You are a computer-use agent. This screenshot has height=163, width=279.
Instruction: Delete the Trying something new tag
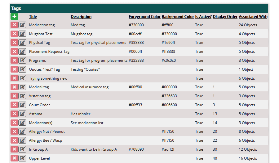point(14,78)
